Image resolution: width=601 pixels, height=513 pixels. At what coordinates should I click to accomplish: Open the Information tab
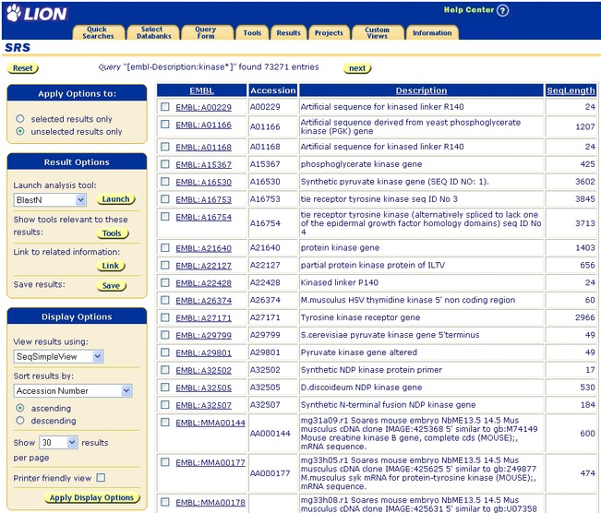(x=432, y=32)
